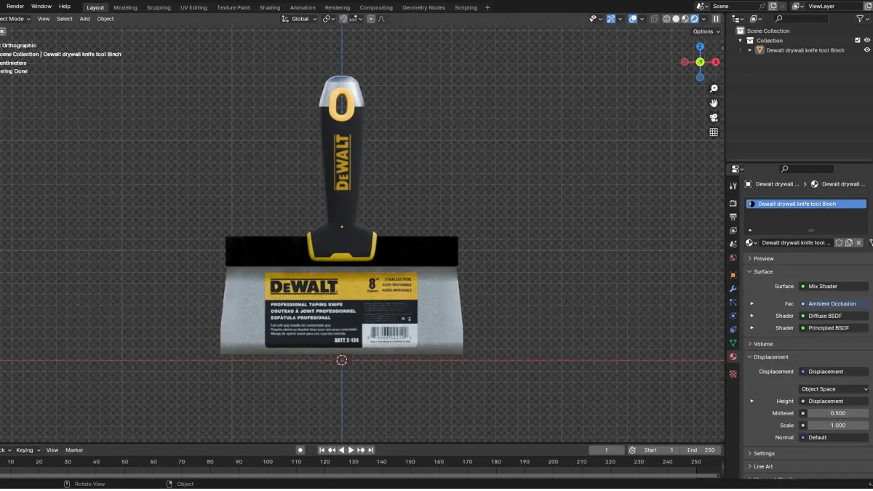Open the Global transform orientation dropdown
Viewport: 873px width, 491px height.
300,19
